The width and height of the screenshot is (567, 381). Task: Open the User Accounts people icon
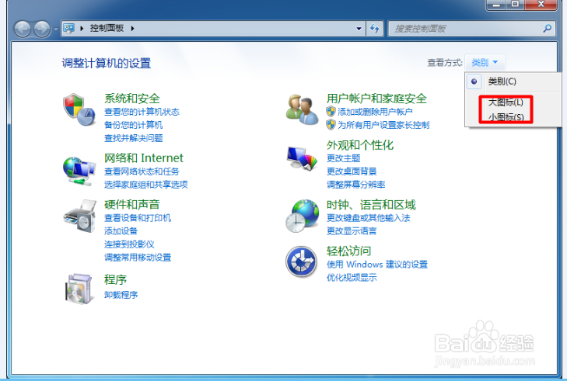[x=302, y=109]
